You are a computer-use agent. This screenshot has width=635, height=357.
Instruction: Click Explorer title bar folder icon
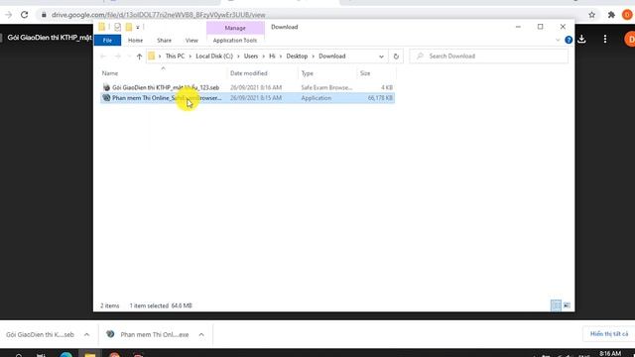[101, 27]
